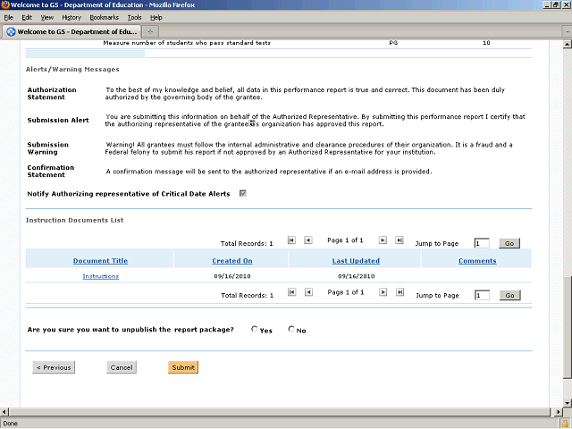Open the History menu
The width and height of the screenshot is (572, 429).
coord(71,17)
